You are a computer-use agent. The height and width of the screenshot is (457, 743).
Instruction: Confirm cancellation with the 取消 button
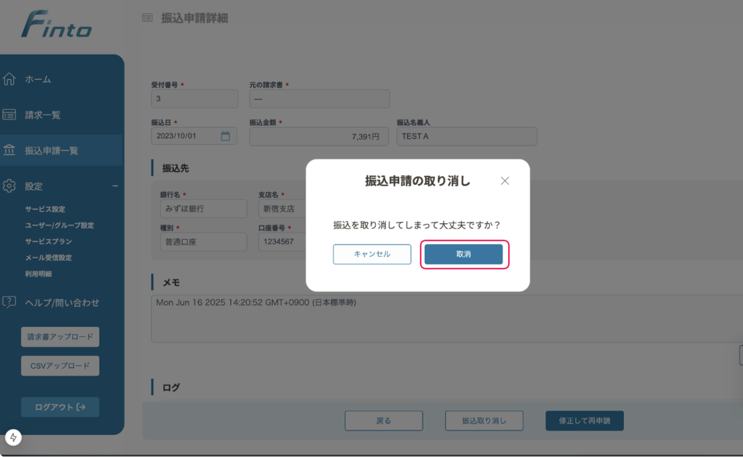(463, 254)
